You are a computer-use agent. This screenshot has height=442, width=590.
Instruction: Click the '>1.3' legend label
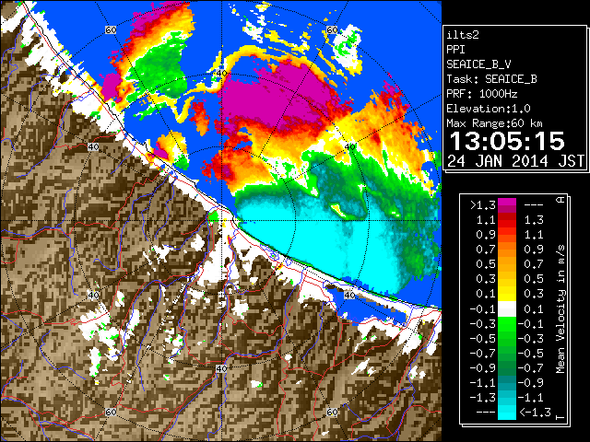(483, 205)
